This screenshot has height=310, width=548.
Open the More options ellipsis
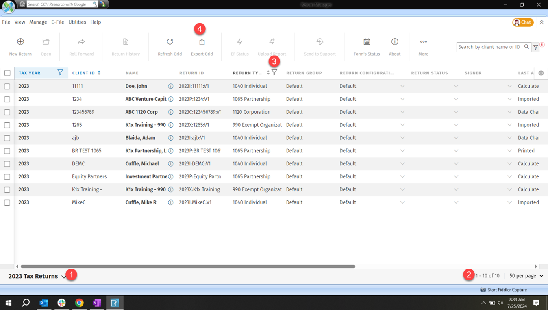point(424,42)
